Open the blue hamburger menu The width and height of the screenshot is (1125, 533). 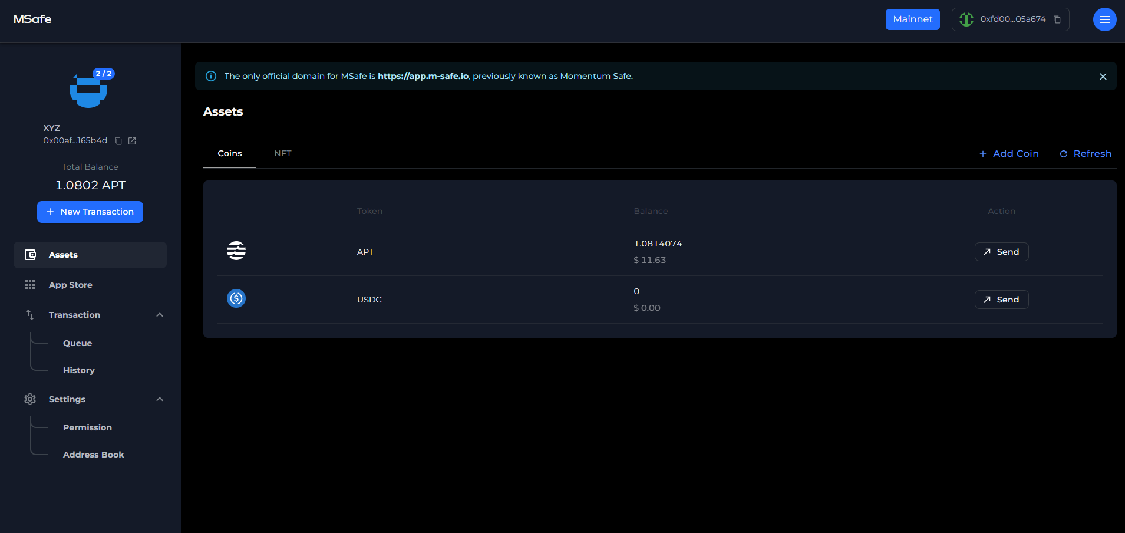(x=1104, y=19)
